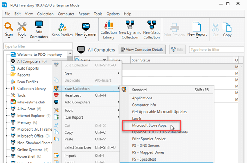Click the Copy toolbar icon
Image resolution: width=247 pixels, height=163 pixels.
227,27
